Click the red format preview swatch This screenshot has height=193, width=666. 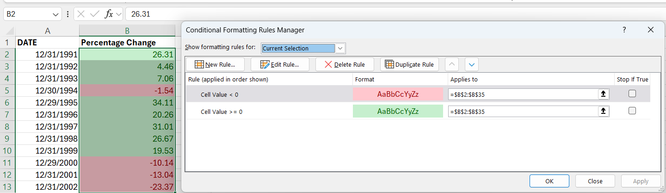click(398, 94)
